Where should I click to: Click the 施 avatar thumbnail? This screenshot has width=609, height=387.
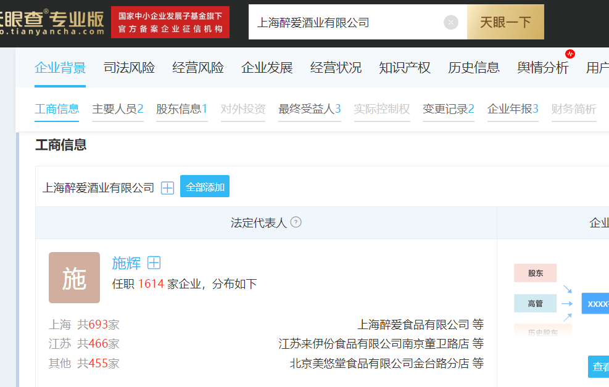coord(74,278)
